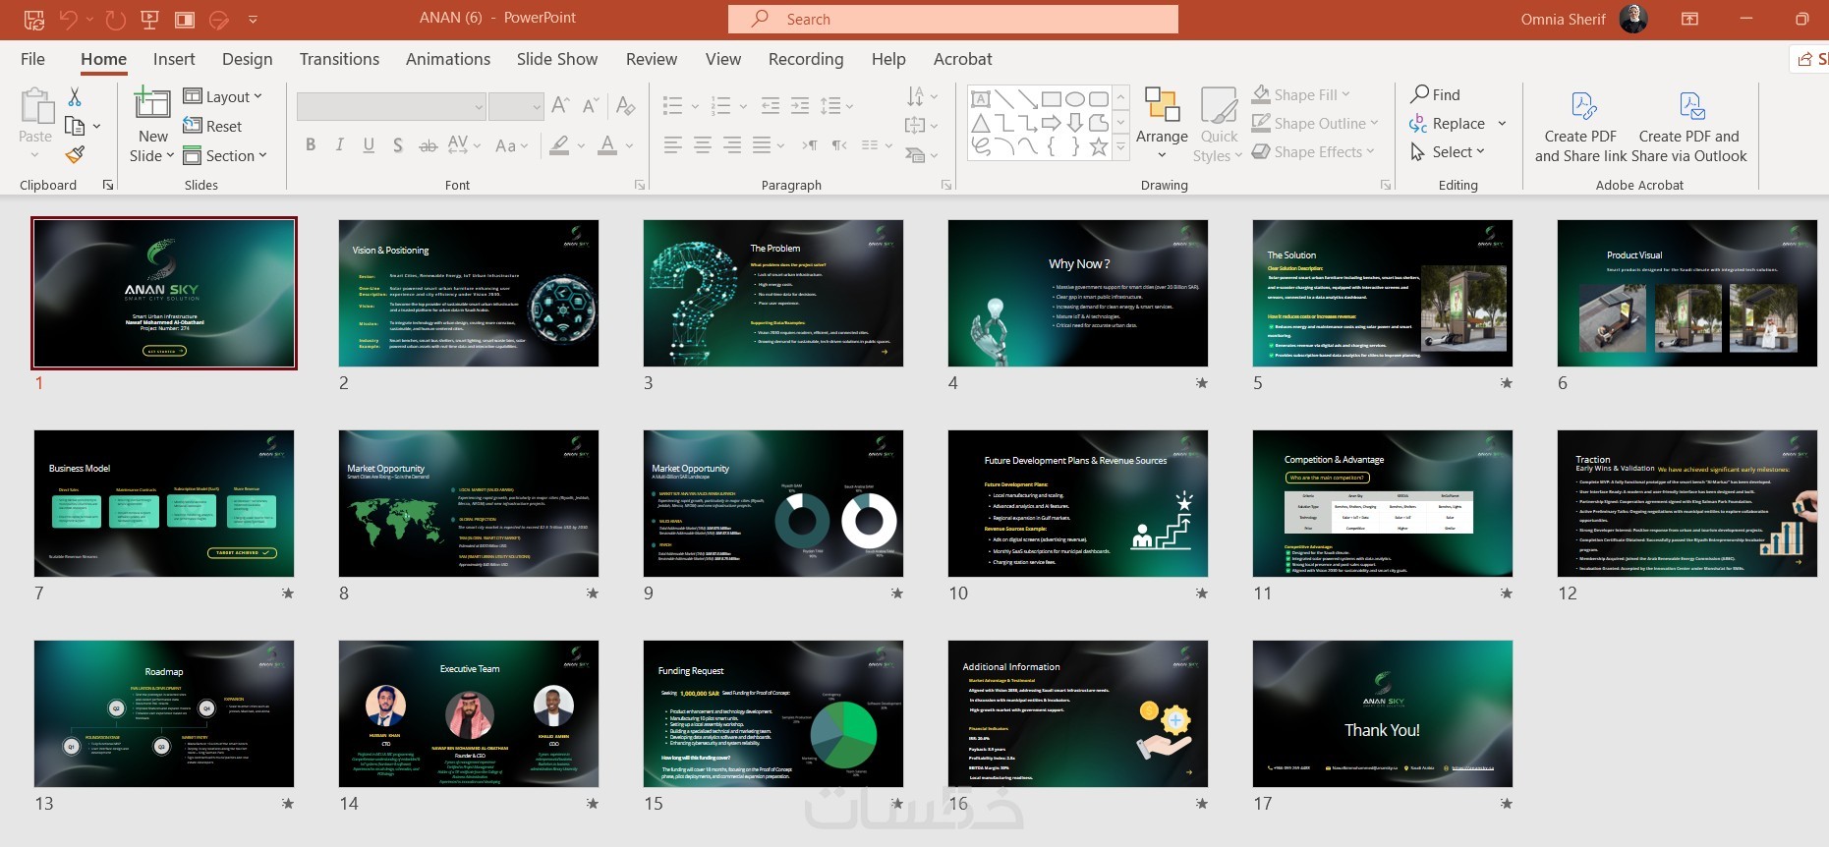Screen dimensions: 1829x847
Task: Choose the text box shape in gallery
Action: (981, 99)
